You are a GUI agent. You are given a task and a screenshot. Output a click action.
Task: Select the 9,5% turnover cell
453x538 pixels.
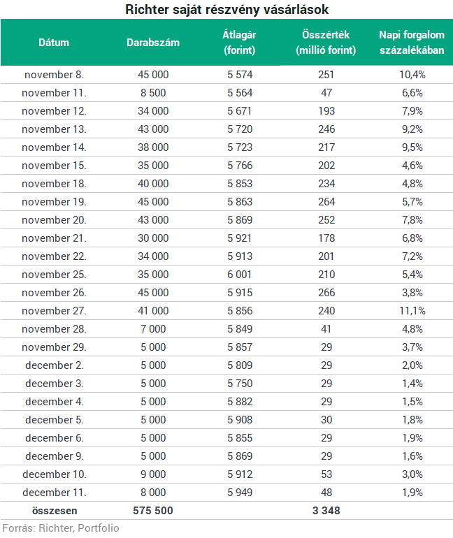[412, 147]
